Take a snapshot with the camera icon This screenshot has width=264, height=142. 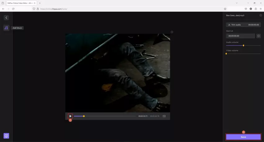tap(164, 116)
